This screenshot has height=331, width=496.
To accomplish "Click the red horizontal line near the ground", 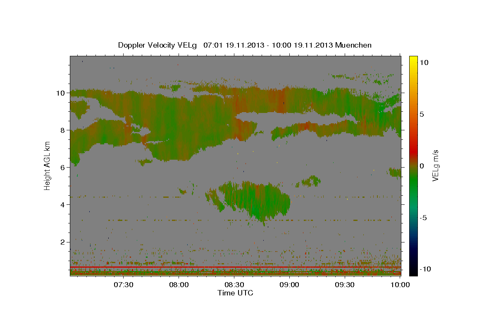I will point(235,267).
